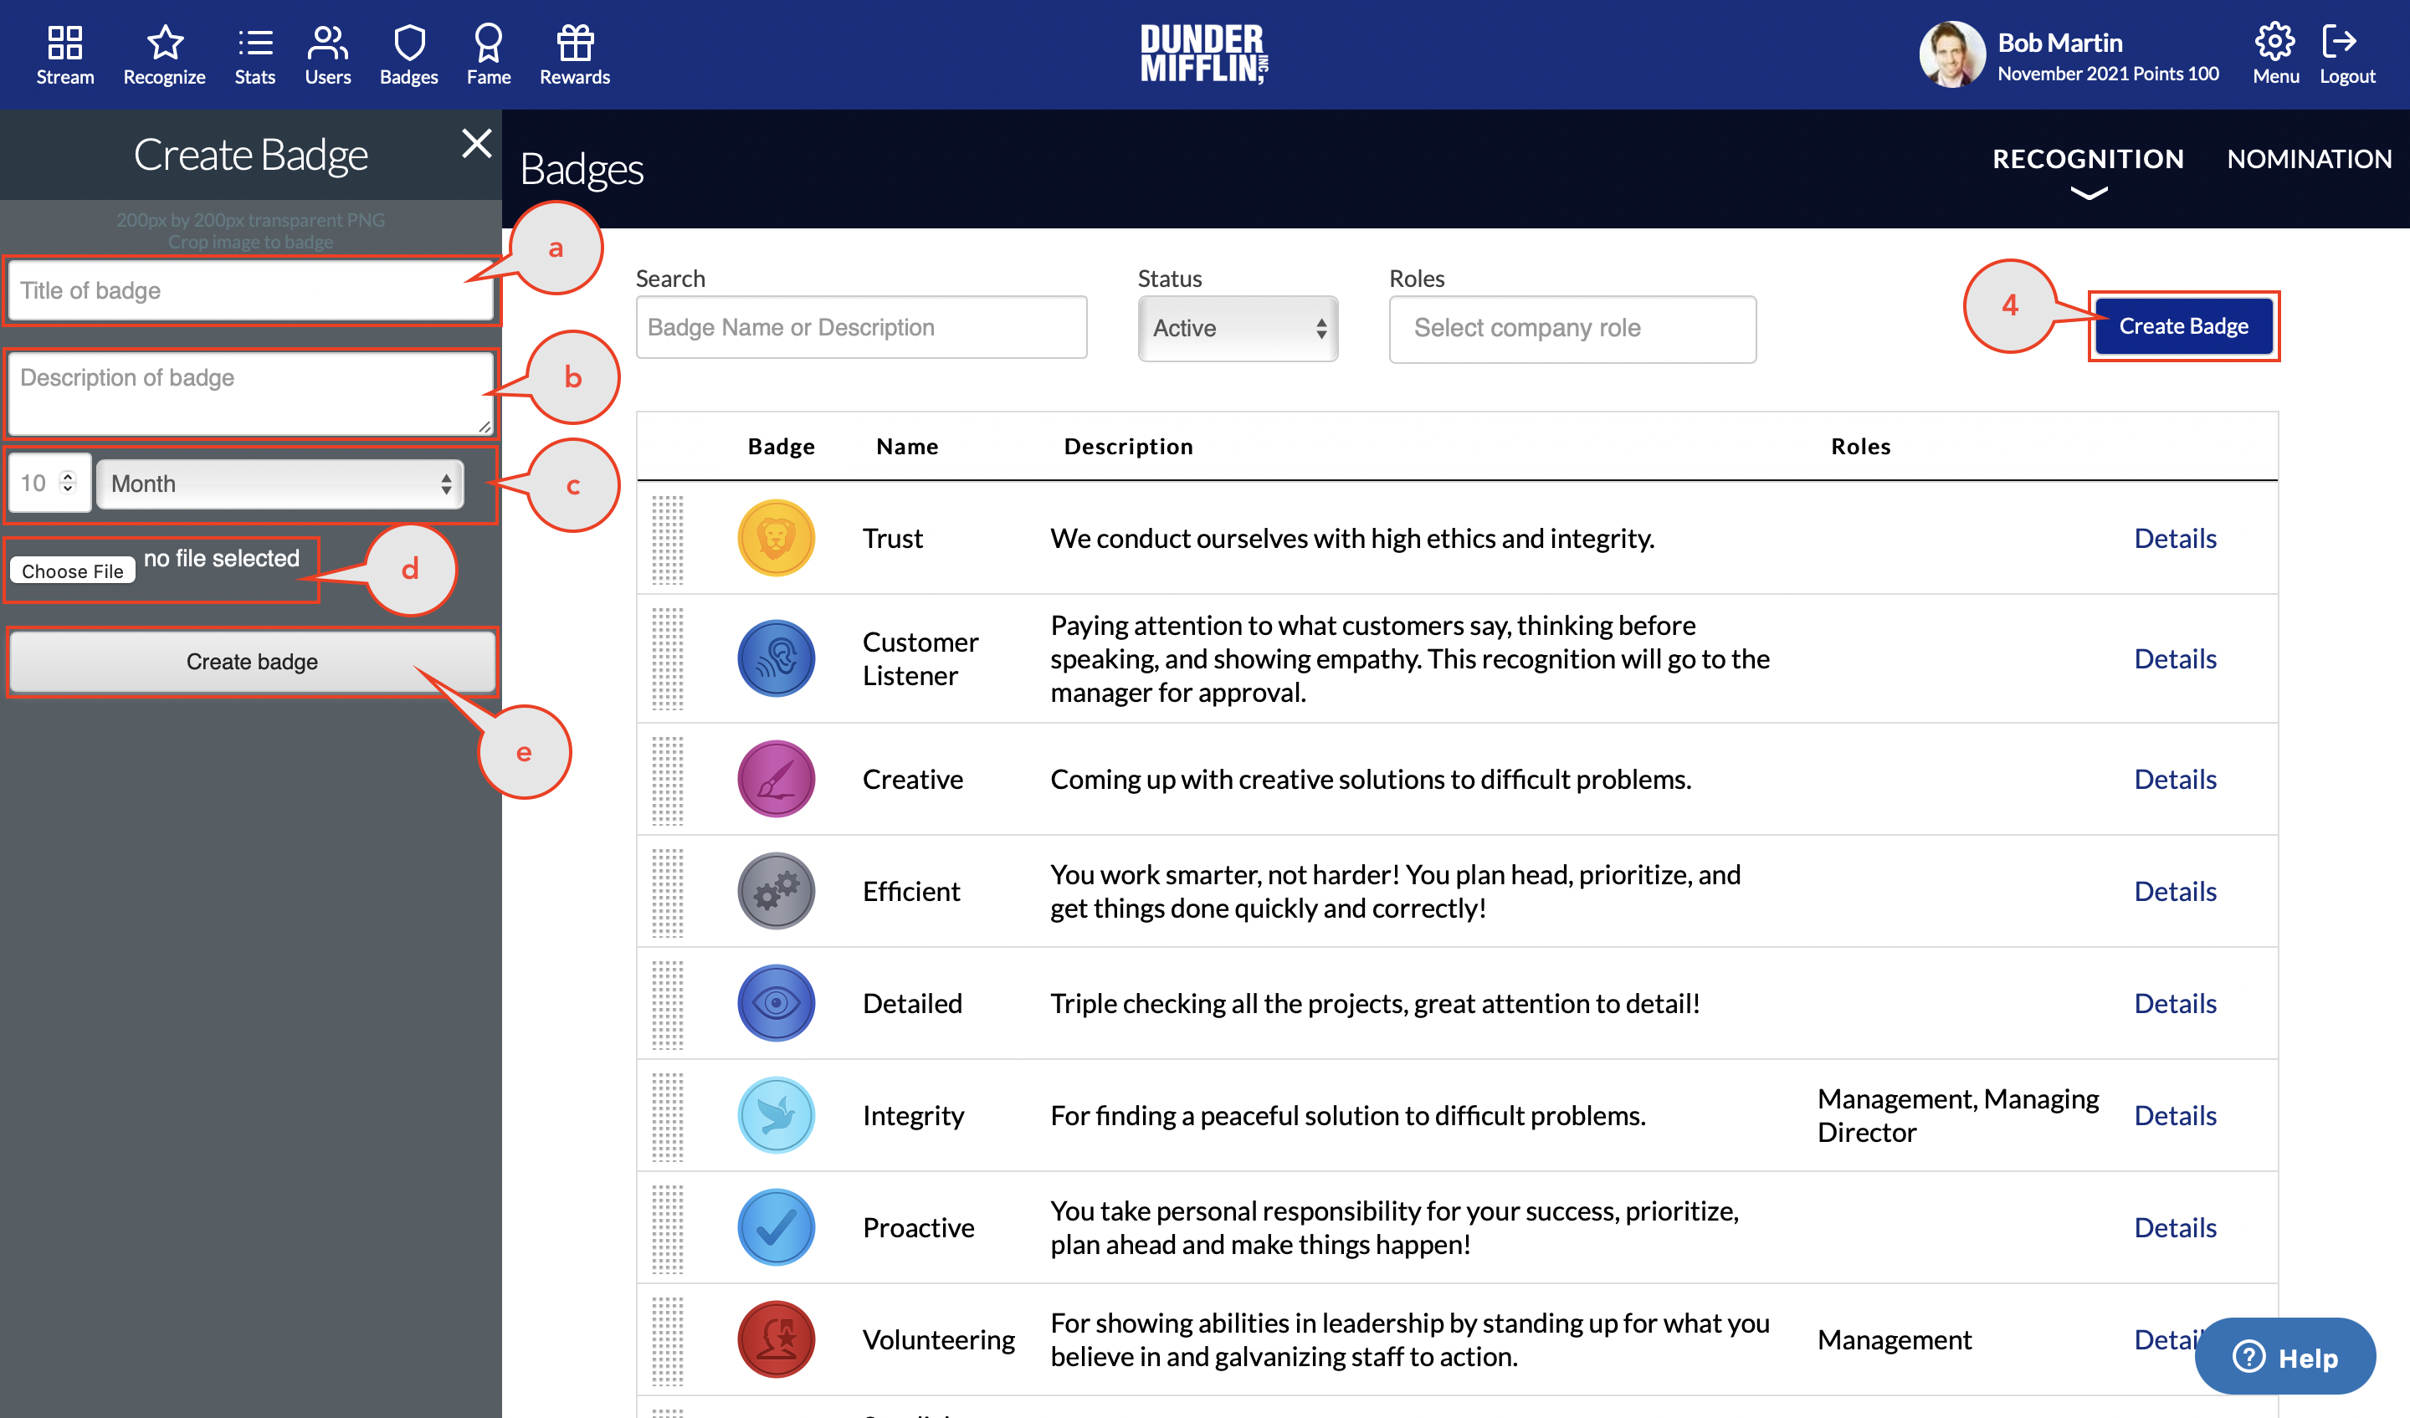
Task: Increment the badge duration stepper
Action: click(x=66, y=475)
